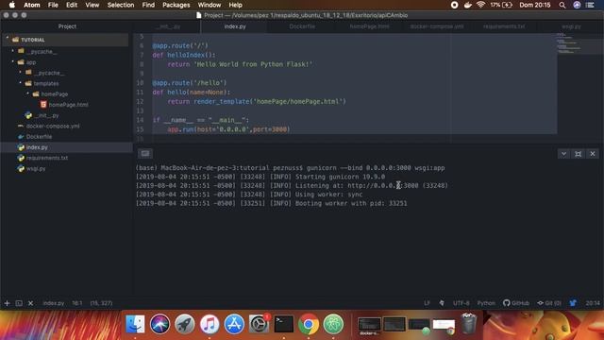Open wsgi.py in the project tree

pyautogui.click(x=36, y=168)
